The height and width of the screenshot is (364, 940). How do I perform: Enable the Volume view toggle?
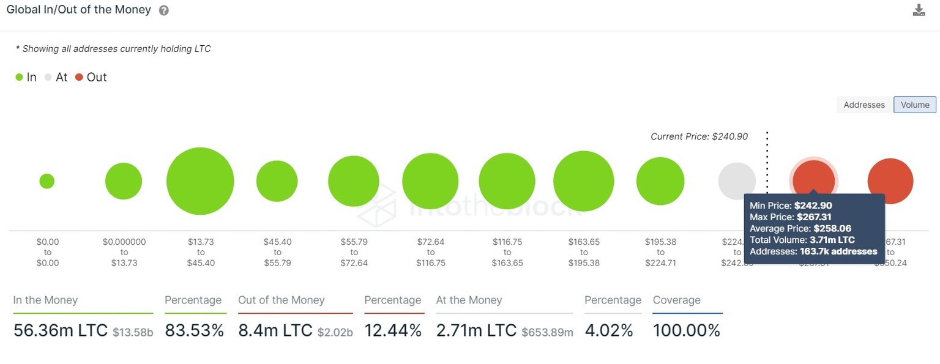click(x=914, y=105)
